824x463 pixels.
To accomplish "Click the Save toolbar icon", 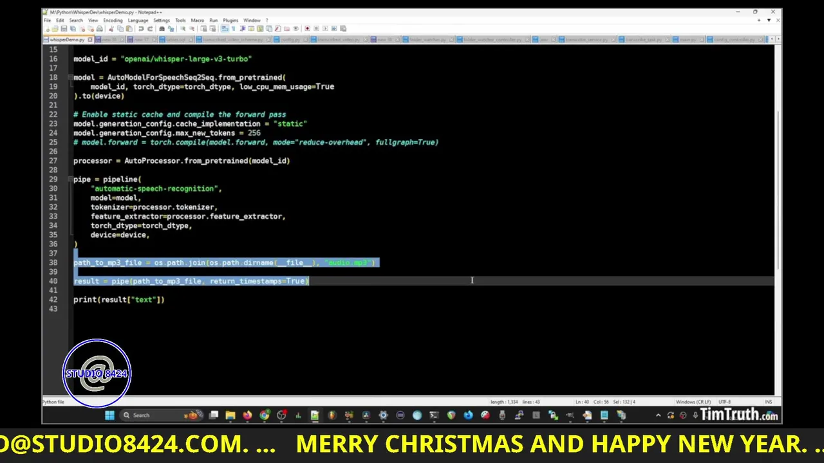I will [x=64, y=28].
